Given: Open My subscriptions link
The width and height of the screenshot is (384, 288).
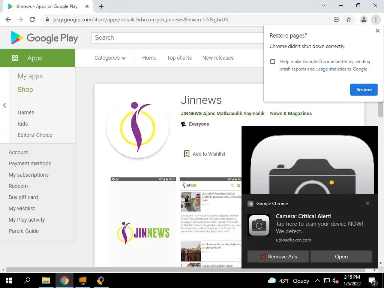Looking at the screenshot, I should (28, 175).
